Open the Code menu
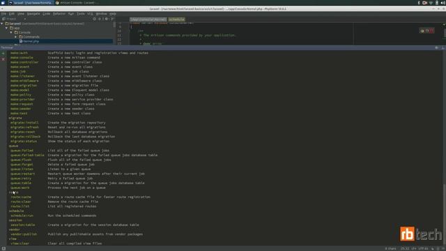The image size is (446, 251). (47, 14)
